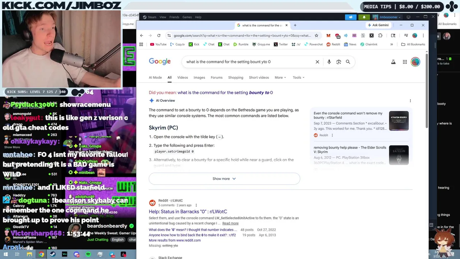
Task: Switch to AI Mode tab
Action: pos(155,77)
